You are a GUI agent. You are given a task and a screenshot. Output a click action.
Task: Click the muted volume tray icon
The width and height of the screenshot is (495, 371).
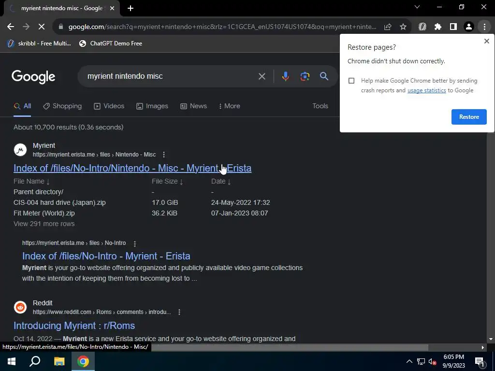pos(433,361)
